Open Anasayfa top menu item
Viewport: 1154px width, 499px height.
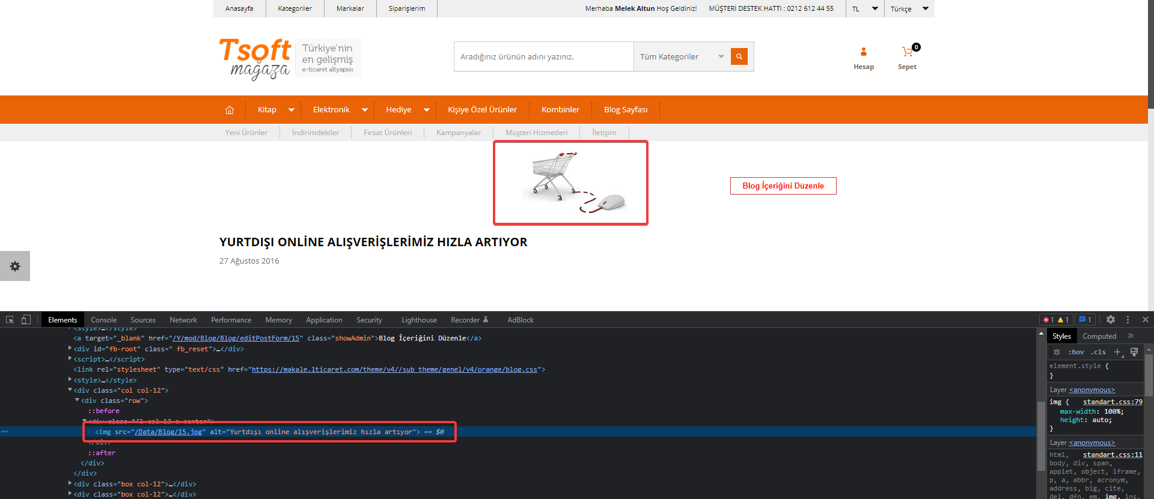239,8
